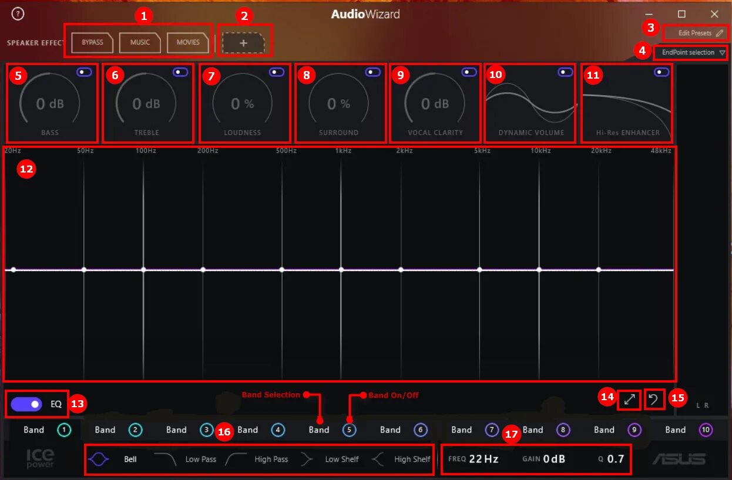732x480 pixels.
Task: Select the BYPASS speaker effect preset
Action: point(92,42)
